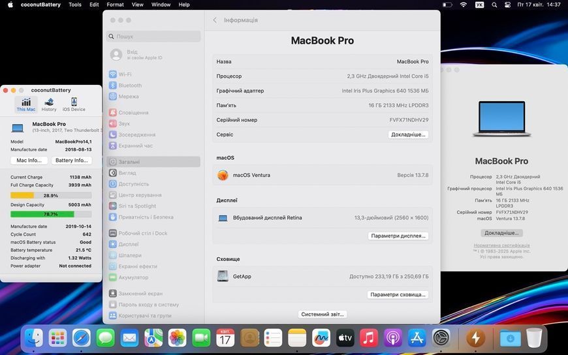Select Загальні in sidebar

[x=153, y=162]
